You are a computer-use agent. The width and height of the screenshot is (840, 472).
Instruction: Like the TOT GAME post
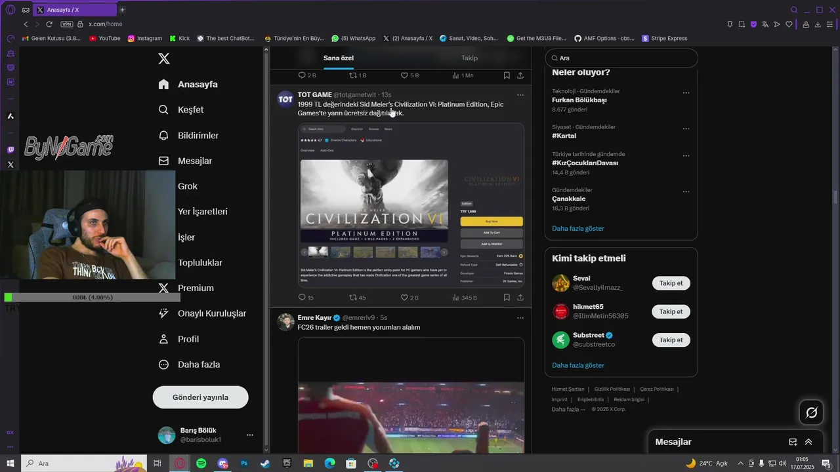pyautogui.click(x=409, y=298)
